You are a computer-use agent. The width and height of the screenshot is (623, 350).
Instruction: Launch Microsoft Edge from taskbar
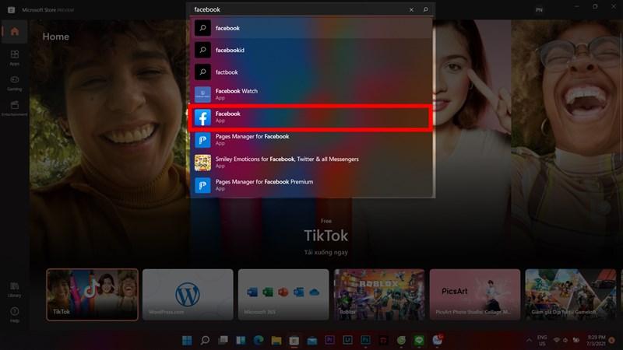(x=259, y=340)
